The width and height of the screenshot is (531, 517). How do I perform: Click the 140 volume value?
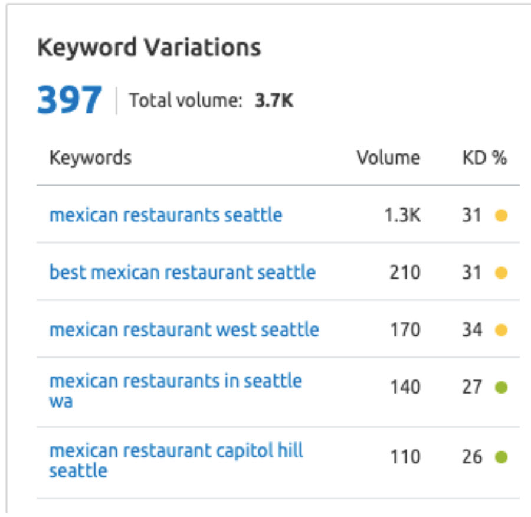[405, 387]
